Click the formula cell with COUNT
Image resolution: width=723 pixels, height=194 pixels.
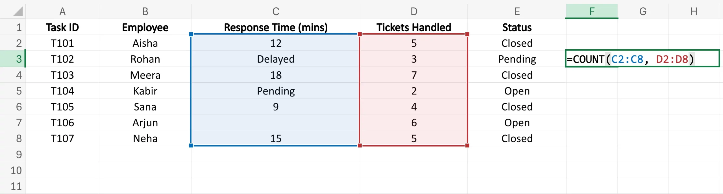coord(642,59)
